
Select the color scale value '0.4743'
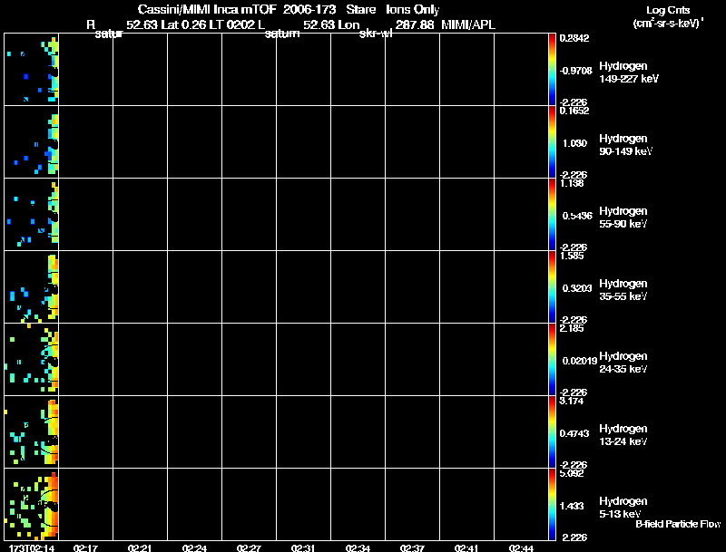tap(574, 433)
